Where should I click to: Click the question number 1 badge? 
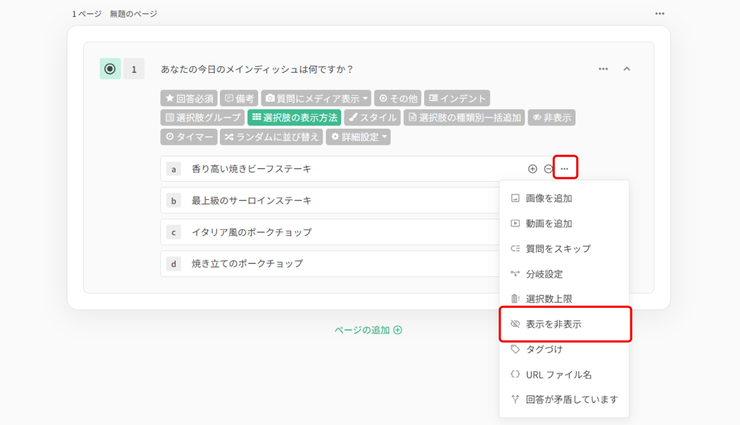pyautogui.click(x=134, y=69)
